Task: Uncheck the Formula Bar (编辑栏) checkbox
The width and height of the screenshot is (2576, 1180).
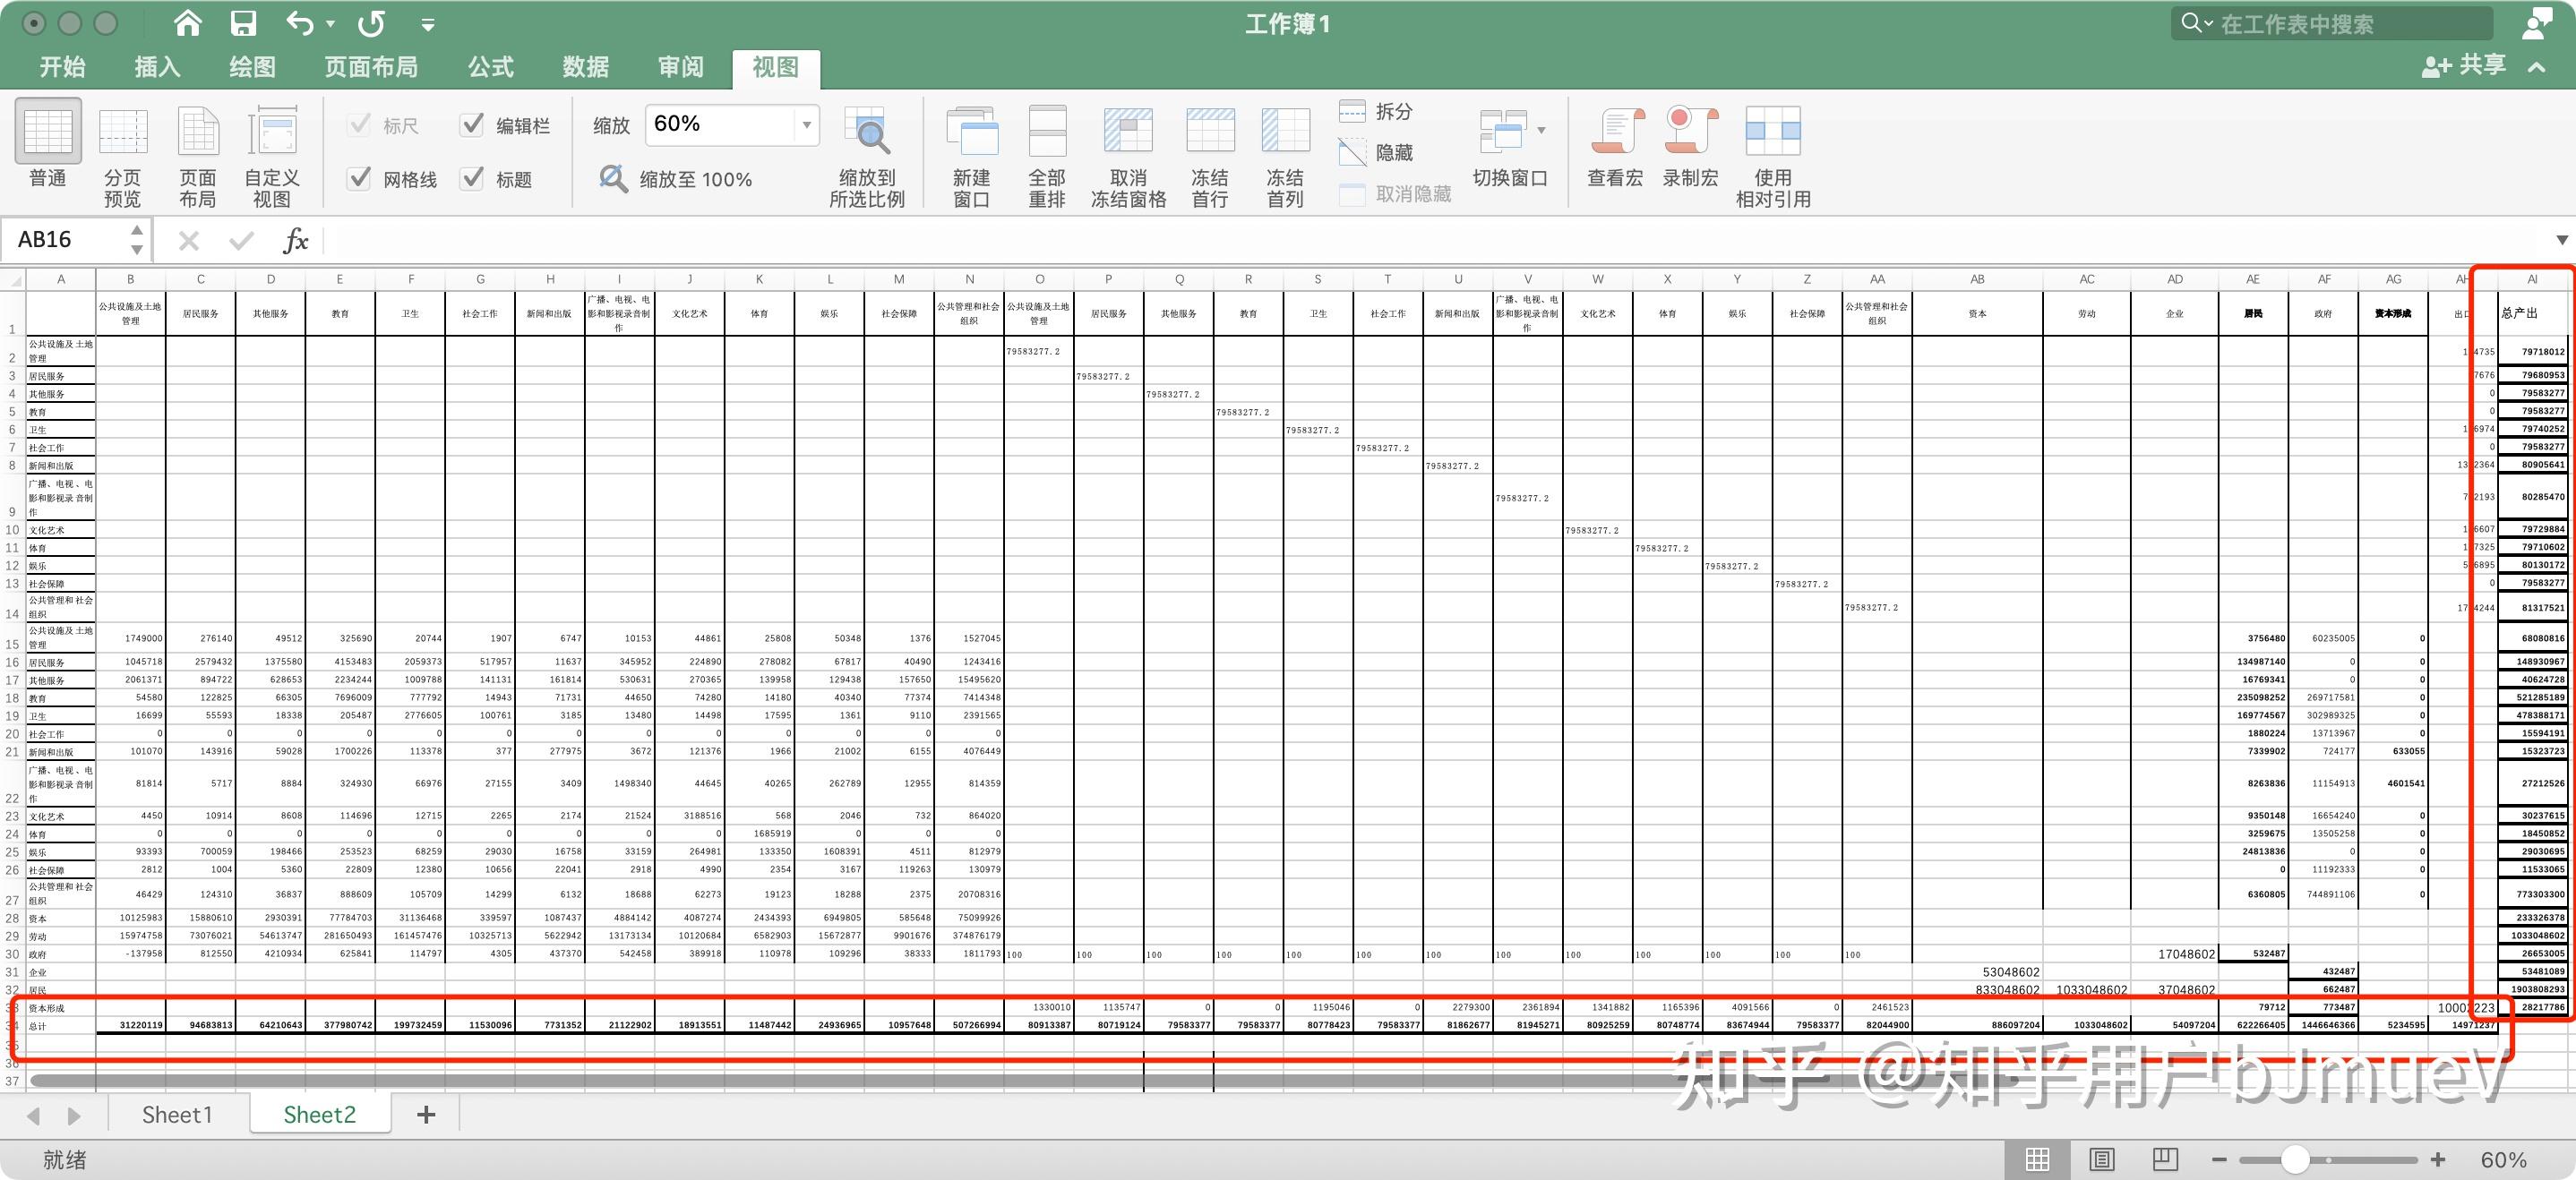Action: click(472, 125)
